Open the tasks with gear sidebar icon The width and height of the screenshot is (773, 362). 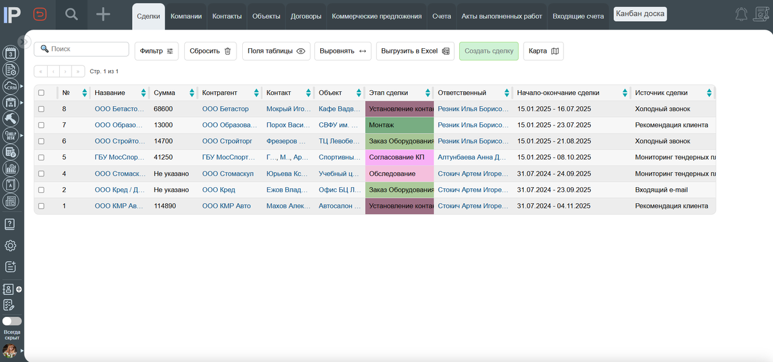pyautogui.click(x=10, y=70)
